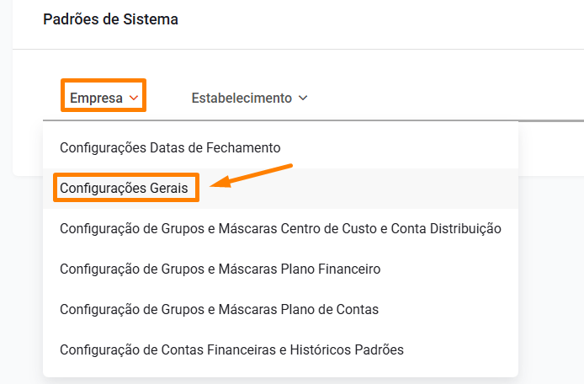
Task: Click the red chevron next to Empresa
Action: 134,99
